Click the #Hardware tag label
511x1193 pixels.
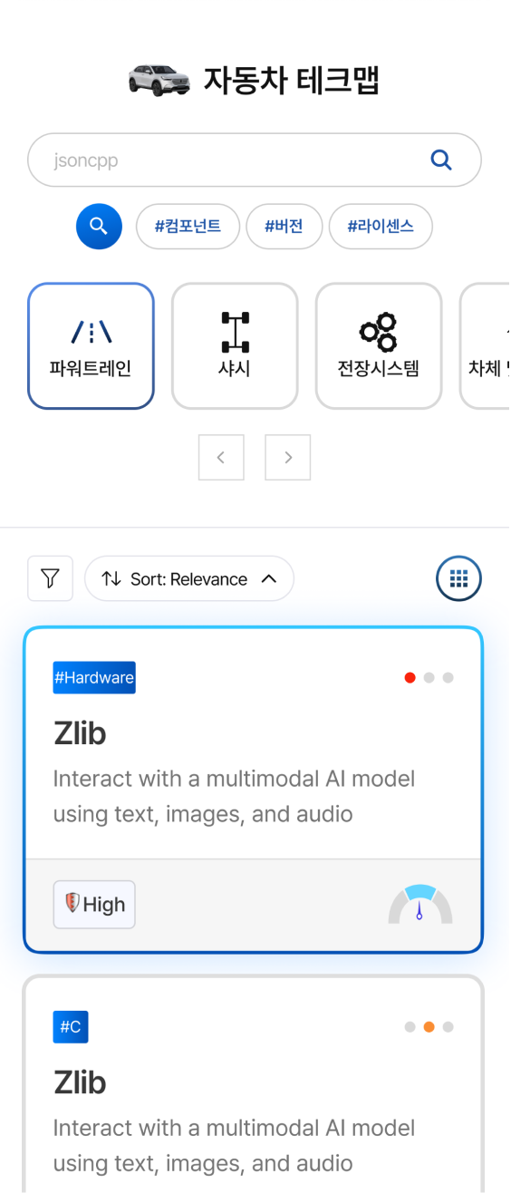[x=94, y=677]
